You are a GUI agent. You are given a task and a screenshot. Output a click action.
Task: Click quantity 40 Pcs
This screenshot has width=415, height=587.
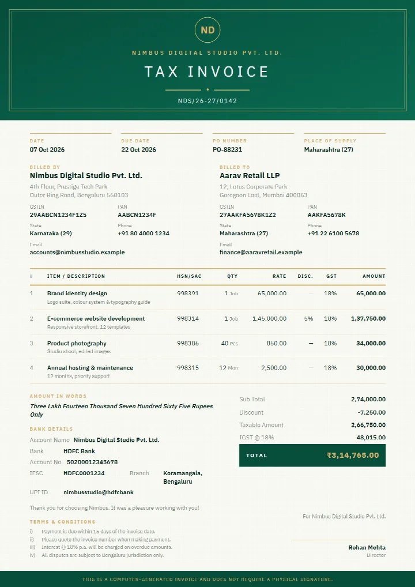click(x=229, y=343)
